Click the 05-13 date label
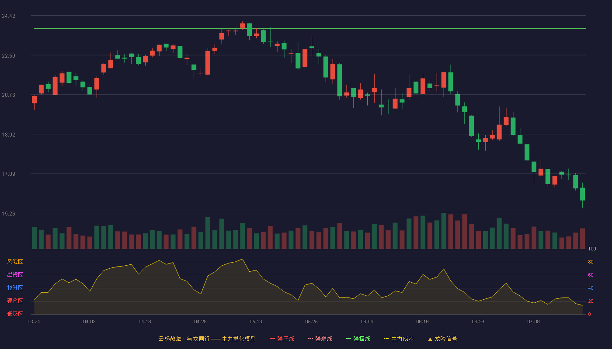Image resolution: width=612 pixels, height=349 pixels. click(x=256, y=322)
